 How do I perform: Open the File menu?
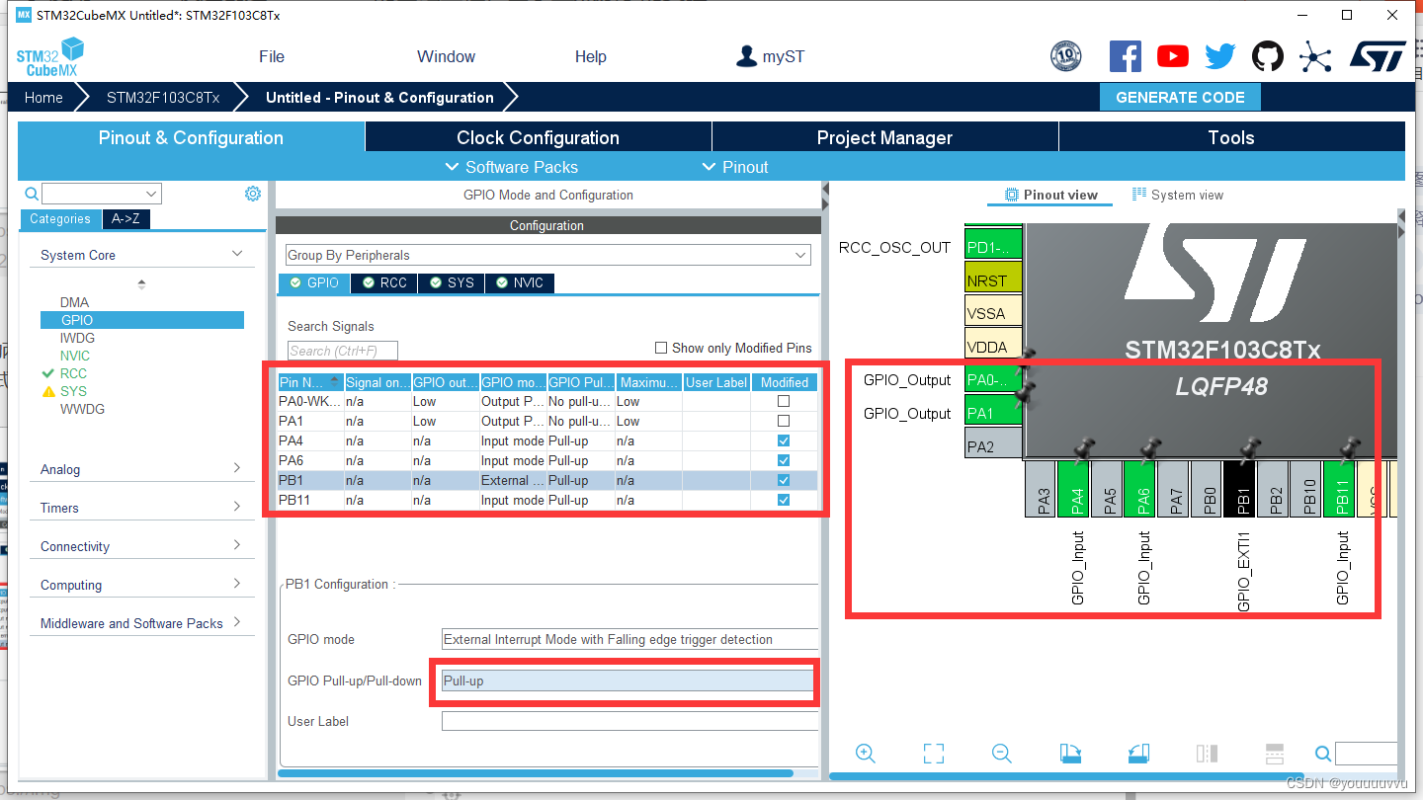(272, 56)
